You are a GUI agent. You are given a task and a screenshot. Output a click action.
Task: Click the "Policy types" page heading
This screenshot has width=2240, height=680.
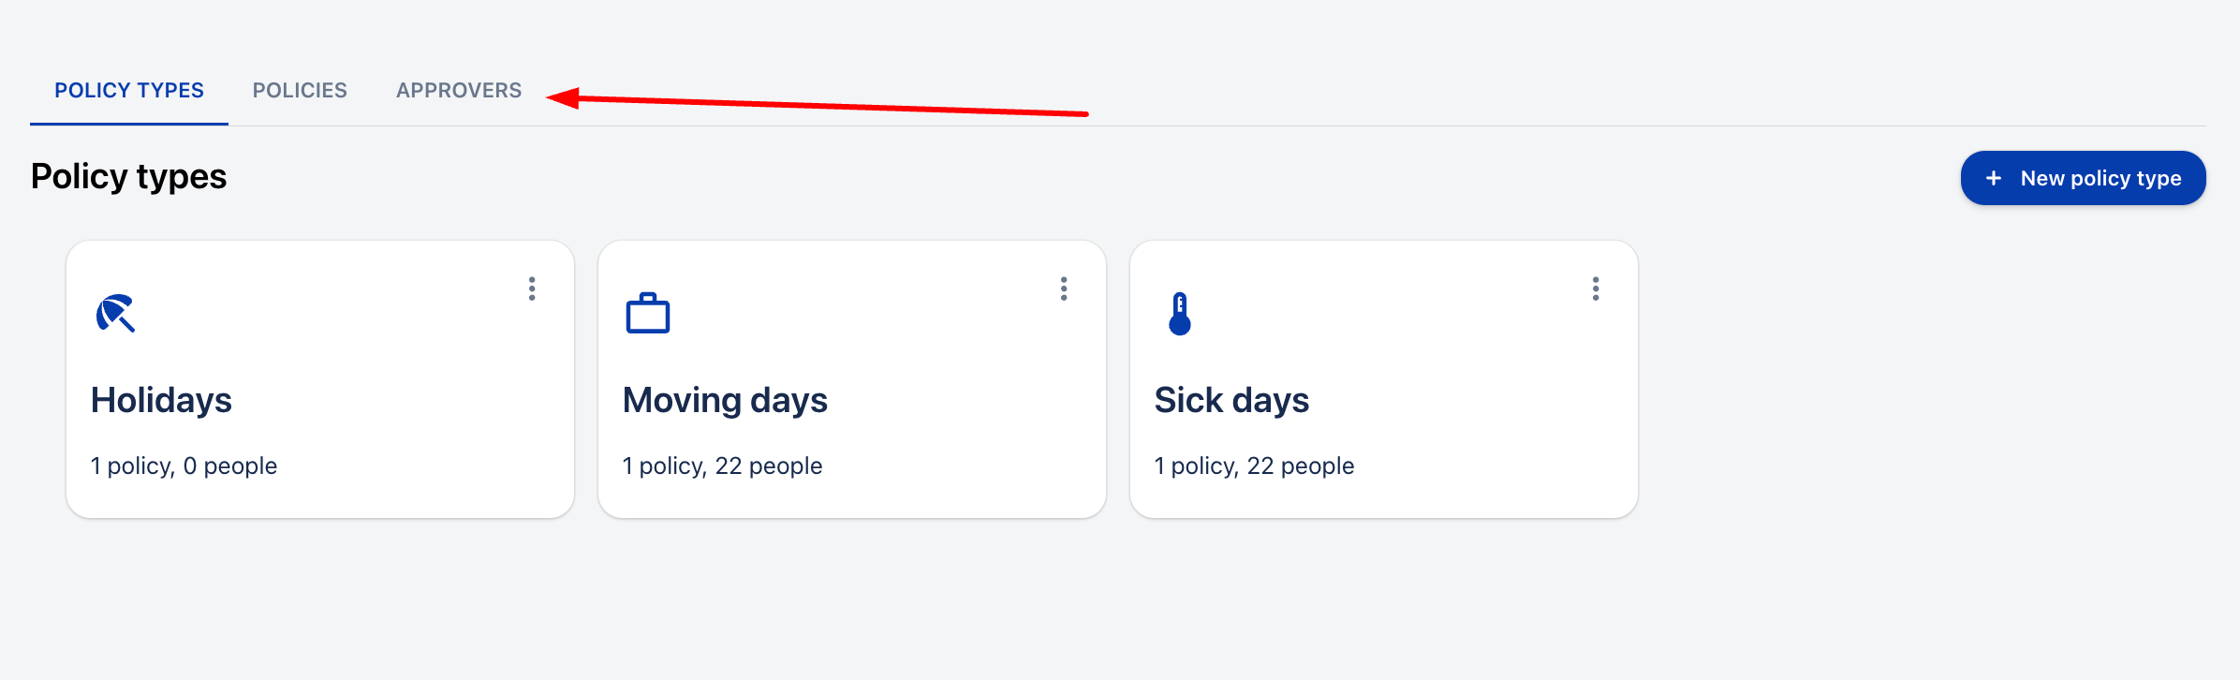point(128,176)
